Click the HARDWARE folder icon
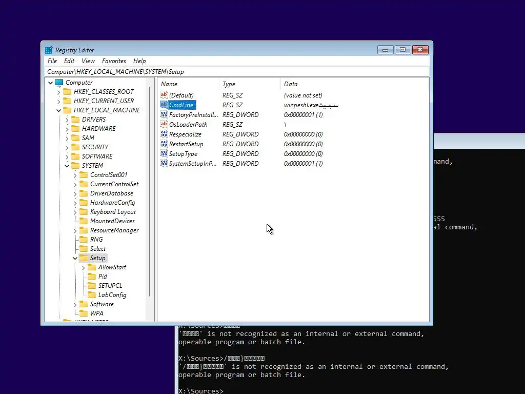The image size is (525, 394). [76, 129]
